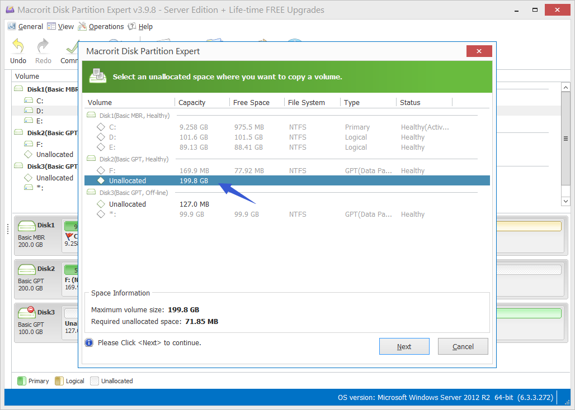Screen dimensions: 575x410
Task: Click the Logical legend color swatch
Action: (59, 381)
